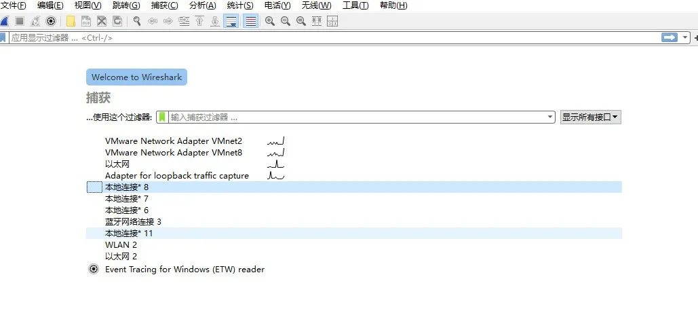The height and width of the screenshot is (332, 698).
Task: Toggle auto scroll during live capture
Action: (231, 21)
